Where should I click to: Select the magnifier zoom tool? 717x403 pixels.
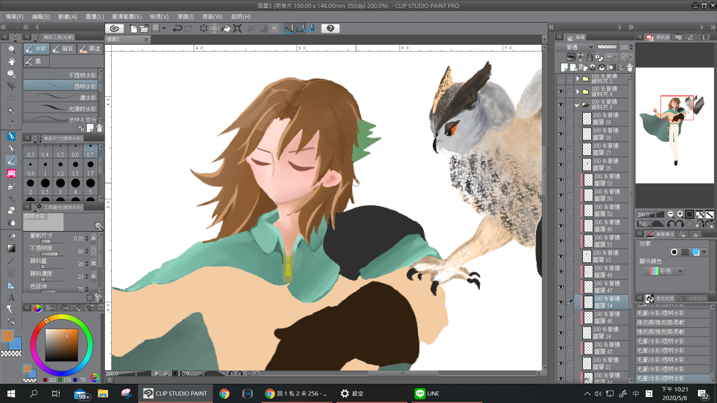tap(12, 49)
